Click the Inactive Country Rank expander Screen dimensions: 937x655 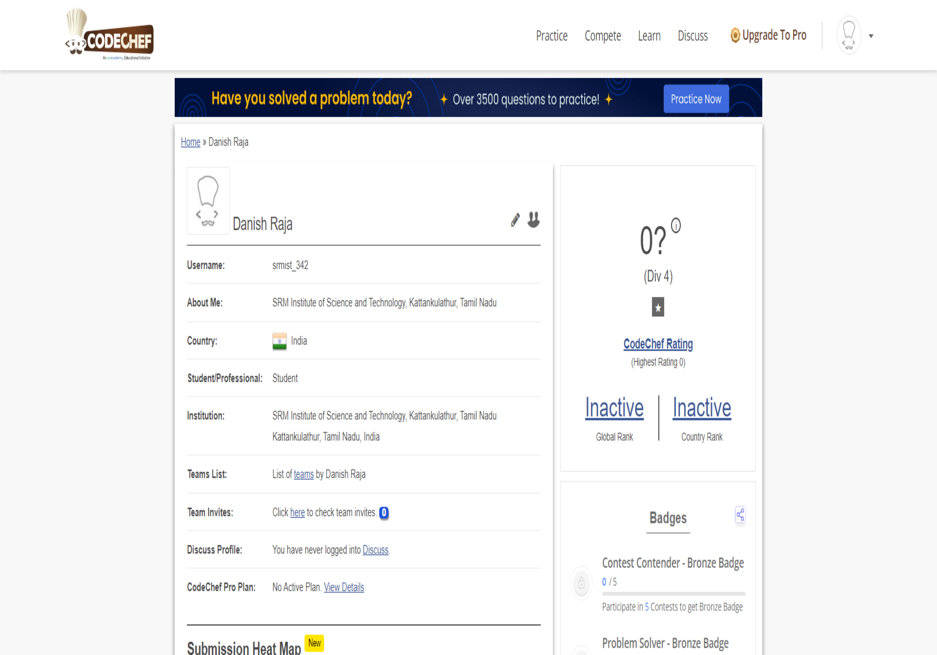(701, 407)
